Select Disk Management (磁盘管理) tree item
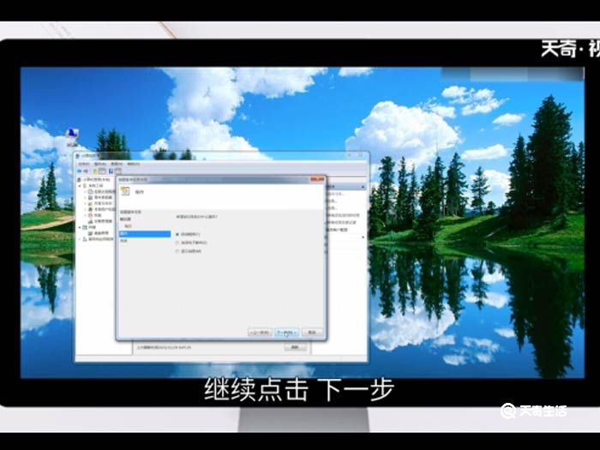 click(x=99, y=233)
